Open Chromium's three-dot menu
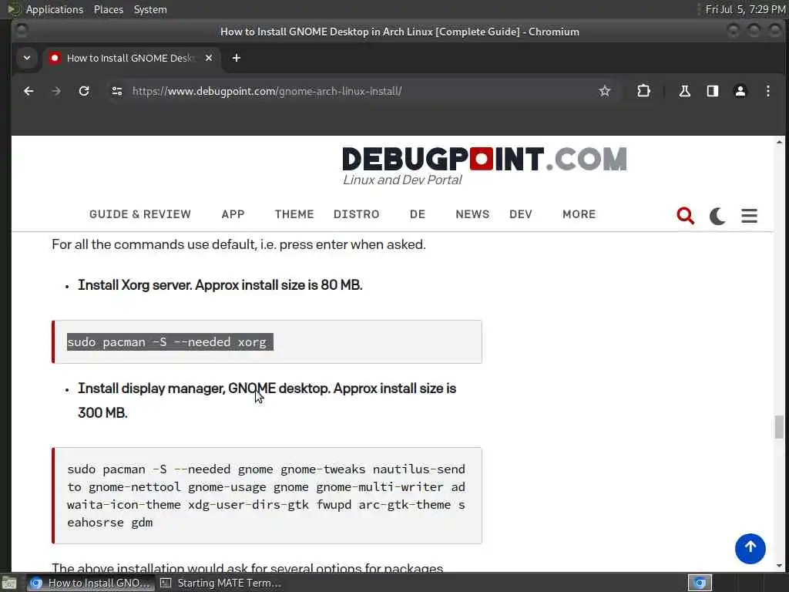This screenshot has height=592, width=789. pyautogui.click(x=768, y=91)
